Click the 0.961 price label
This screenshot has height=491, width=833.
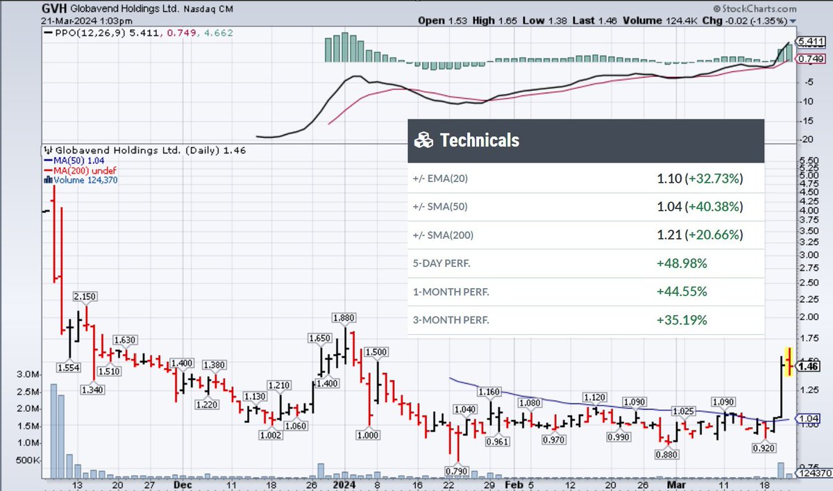(498, 442)
